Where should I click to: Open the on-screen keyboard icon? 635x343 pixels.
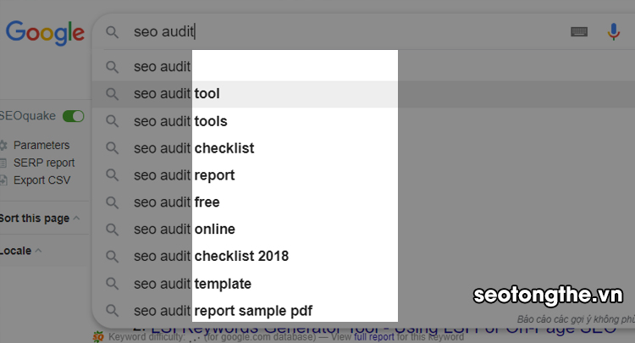click(x=579, y=32)
